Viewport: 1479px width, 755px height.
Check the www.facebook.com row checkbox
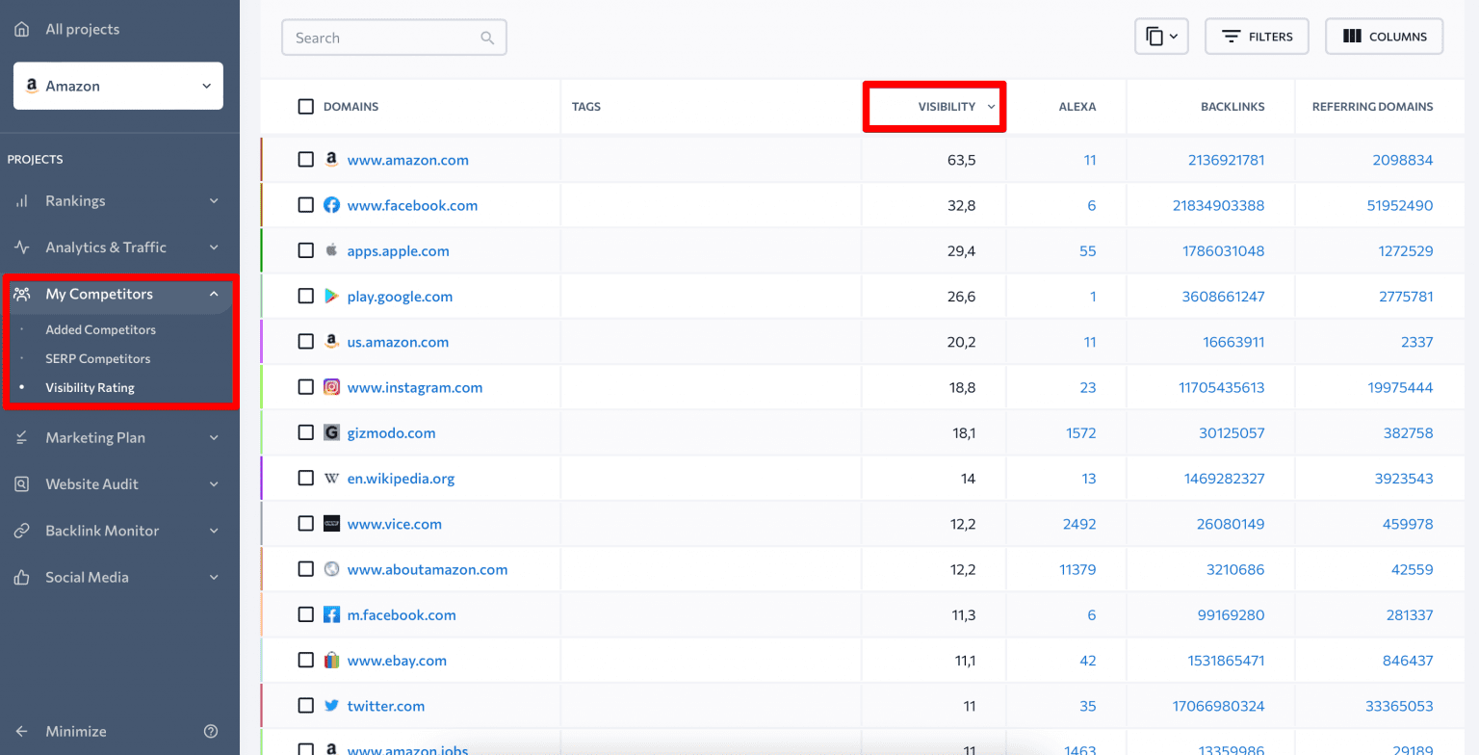click(x=306, y=205)
